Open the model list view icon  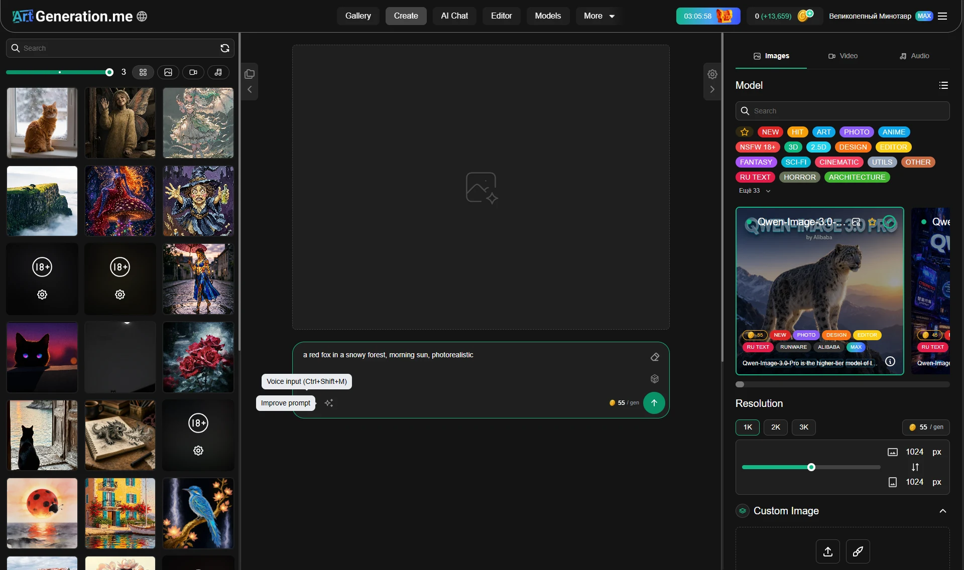click(943, 85)
